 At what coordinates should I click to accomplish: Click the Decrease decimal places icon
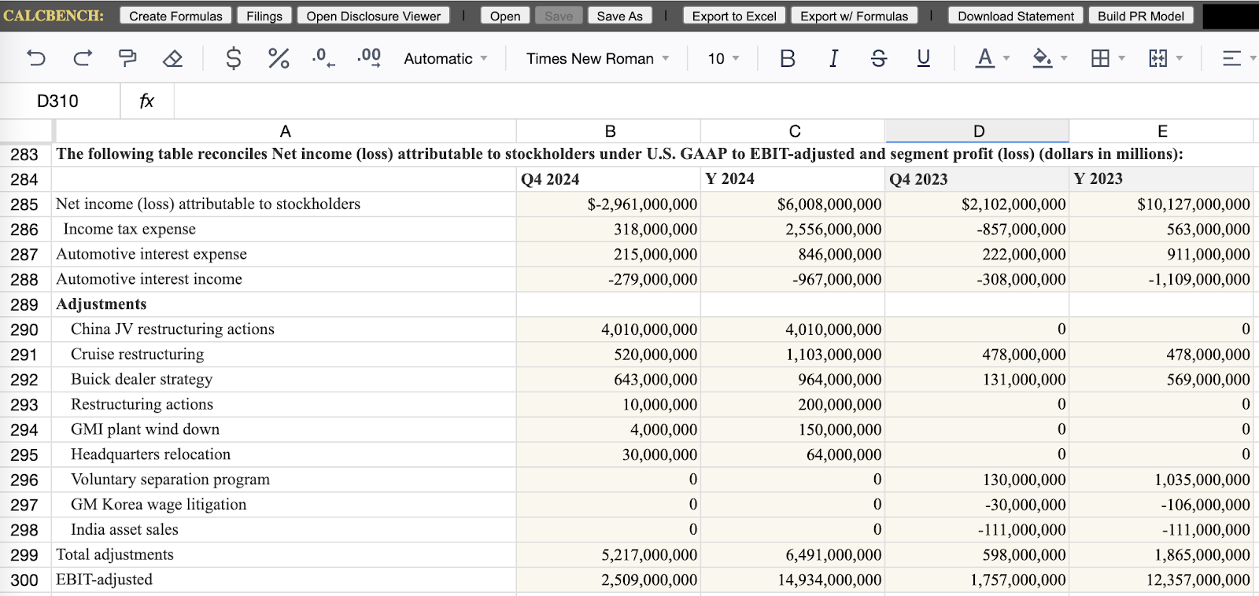tap(323, 57)
